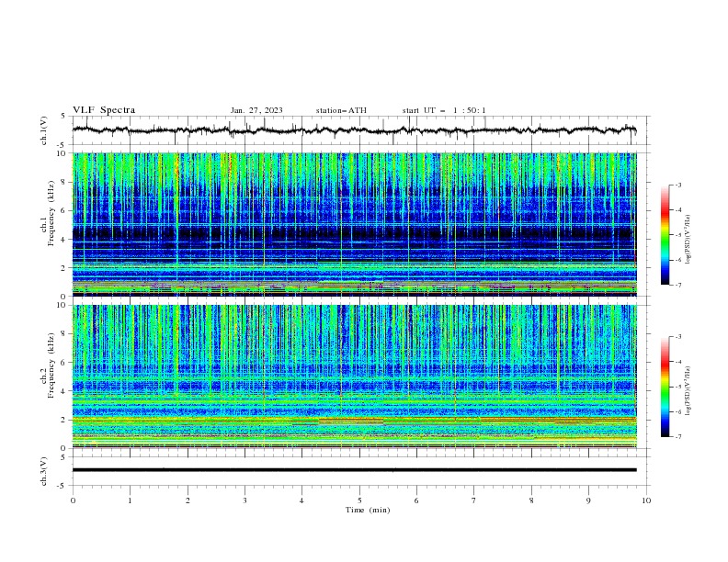Click the ch.1 voltage waveform trace
The image size is (728, 562).
pyautogui.click(x=354, y=130)
